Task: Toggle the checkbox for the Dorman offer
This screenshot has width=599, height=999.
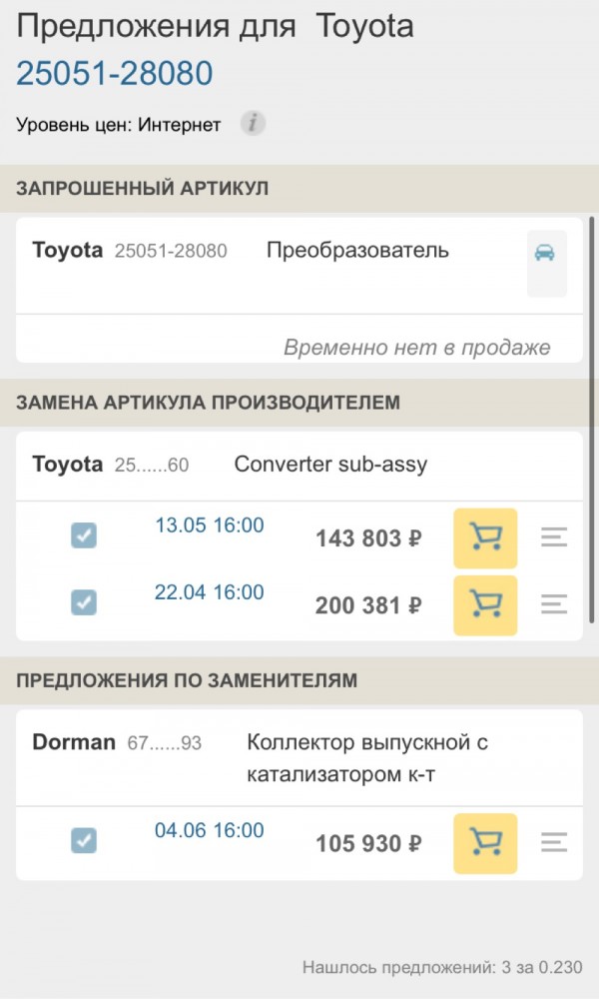Action: 84,840
